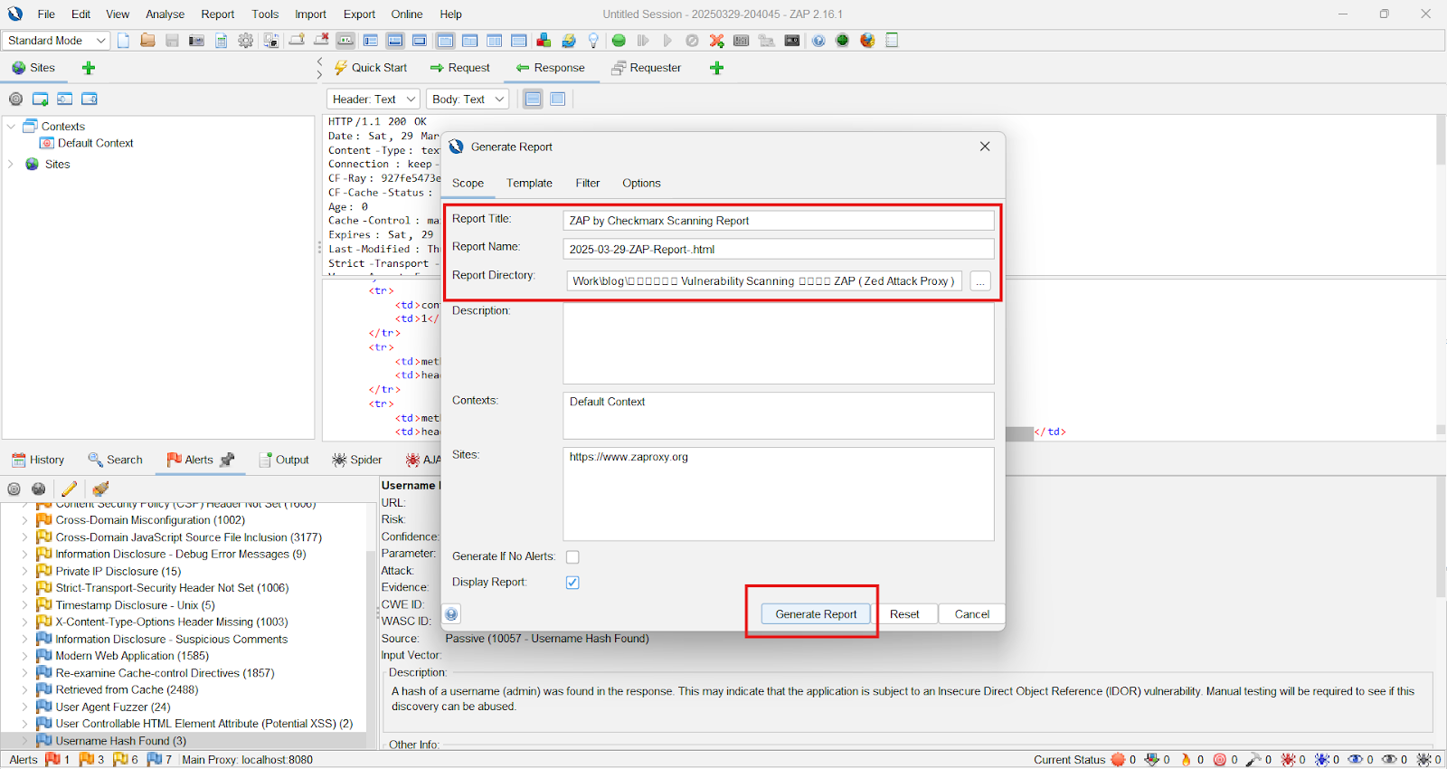Click the Cancel button in dialog
The height and width of the screenshot is (769, 1447).
click(x=972, y=614)
